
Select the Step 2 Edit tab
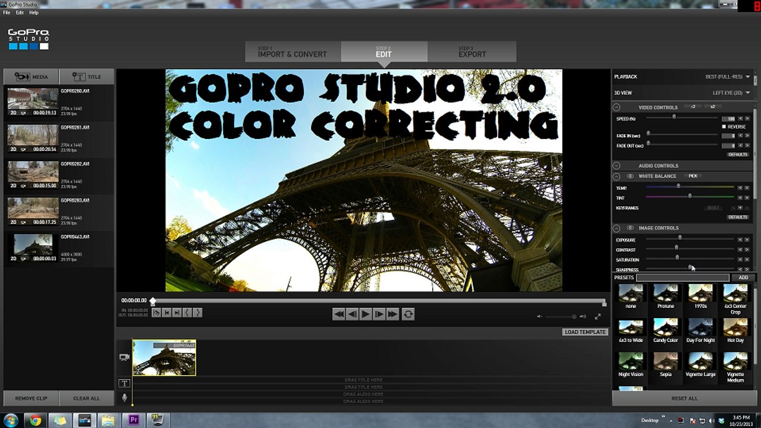coord(384,52)
